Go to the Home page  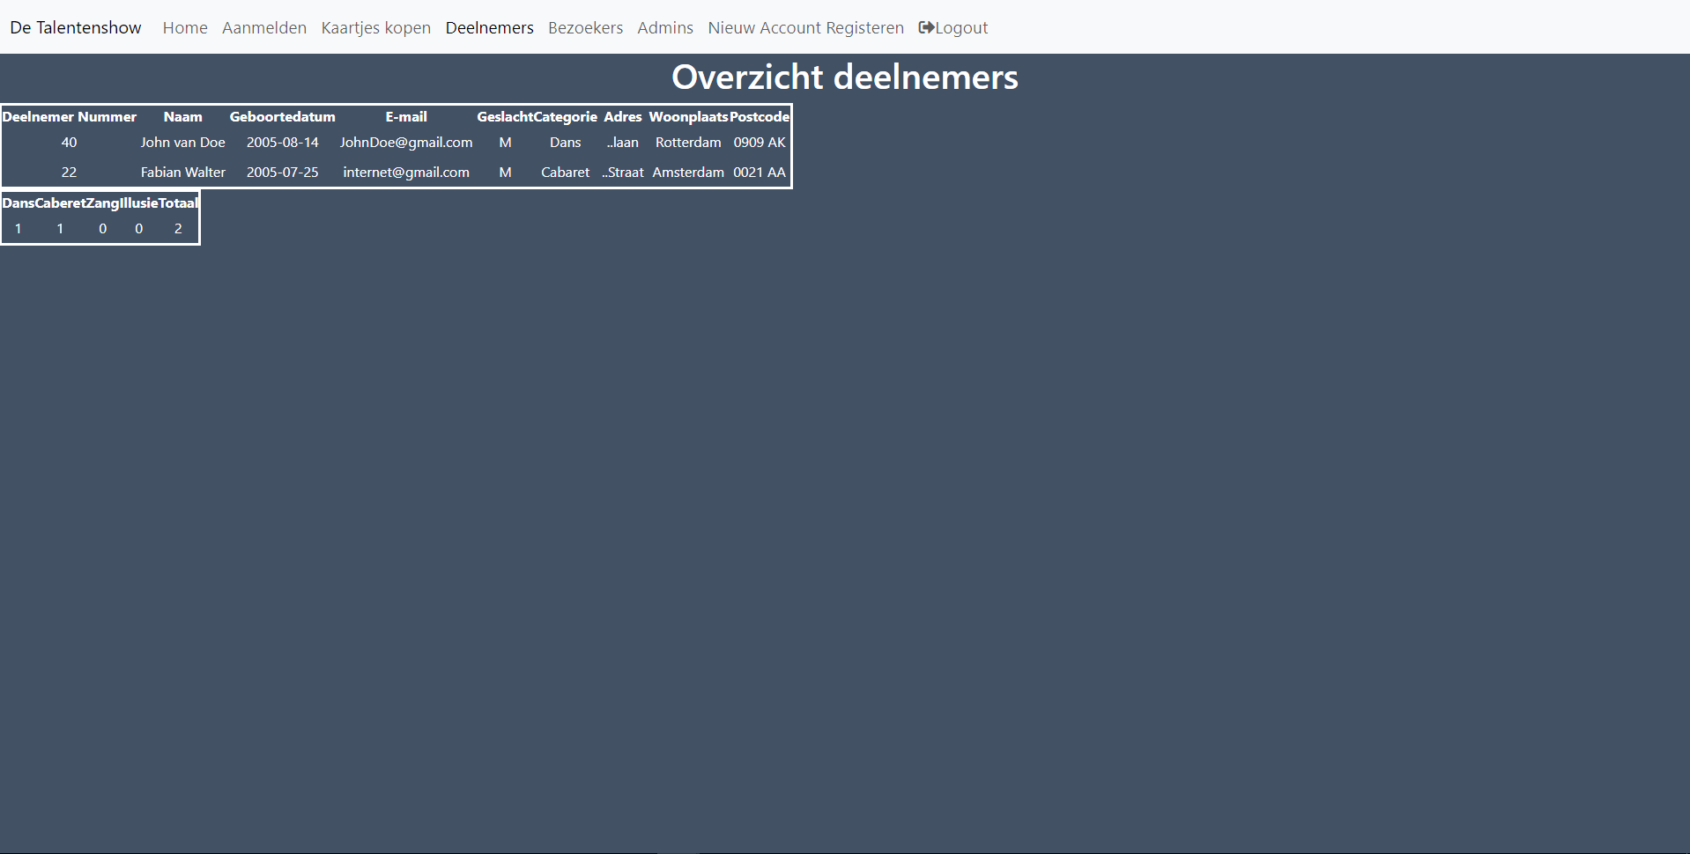pyautogui.click(x=185, y=27)
